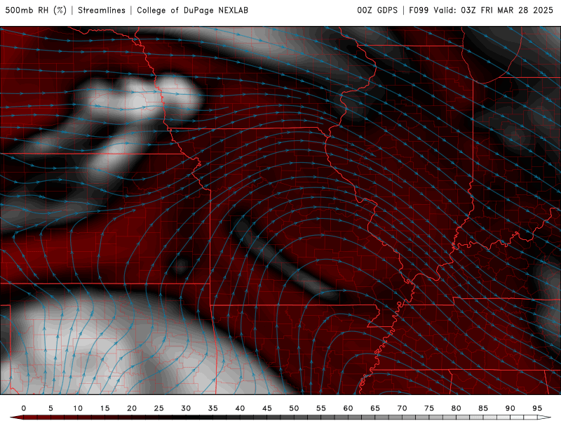The image size is (561, 421).
Task: Click the colorbar label "85"
Action: pyautogui.click(x=483, y=408)
